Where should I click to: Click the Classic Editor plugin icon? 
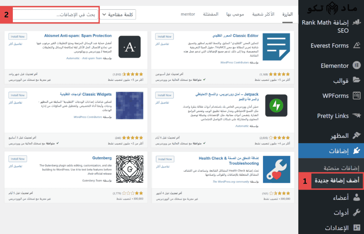(276, 47)
